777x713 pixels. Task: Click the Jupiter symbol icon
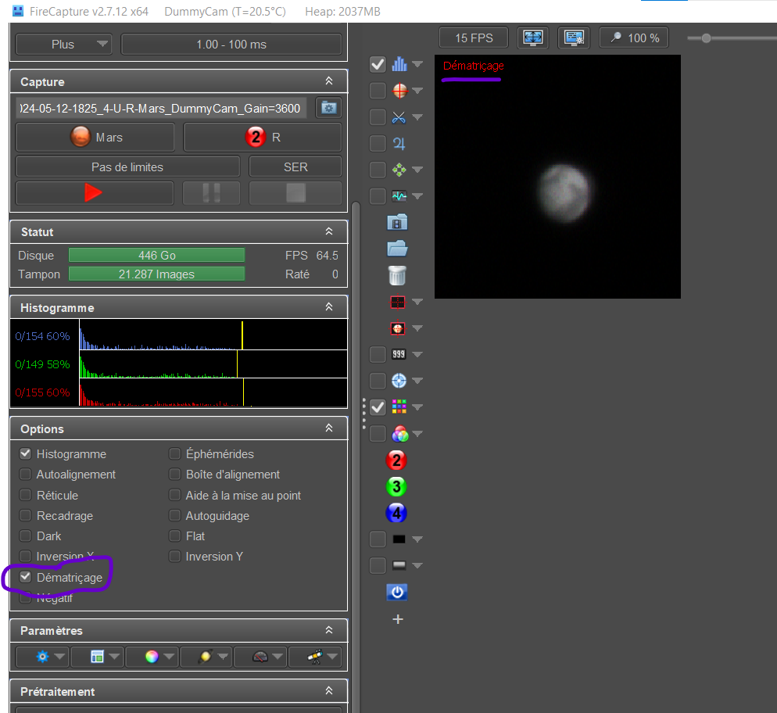(x=399, y=144)
